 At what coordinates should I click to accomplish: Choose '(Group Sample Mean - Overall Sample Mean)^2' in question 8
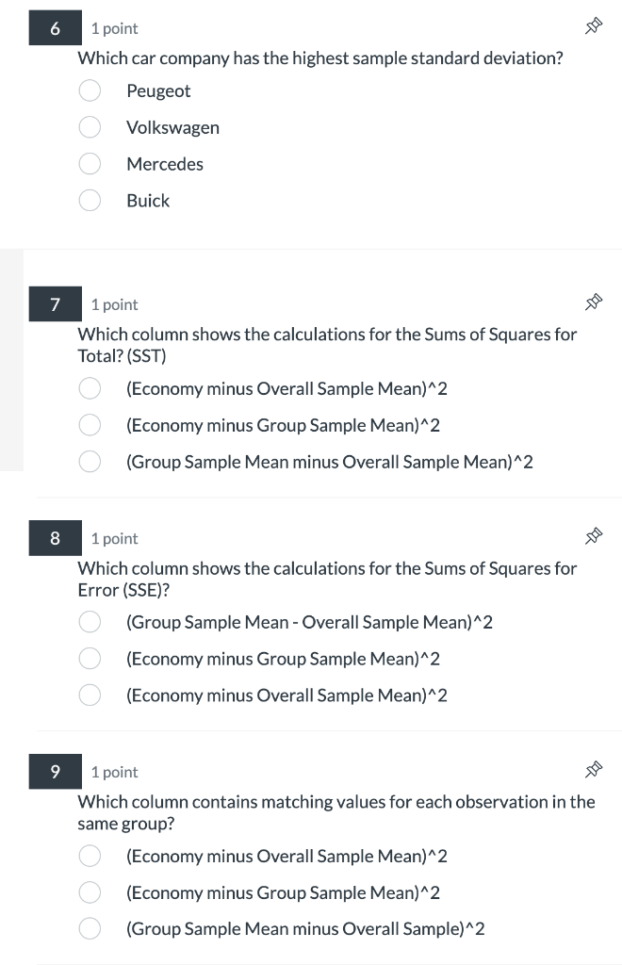coord(90,621)
